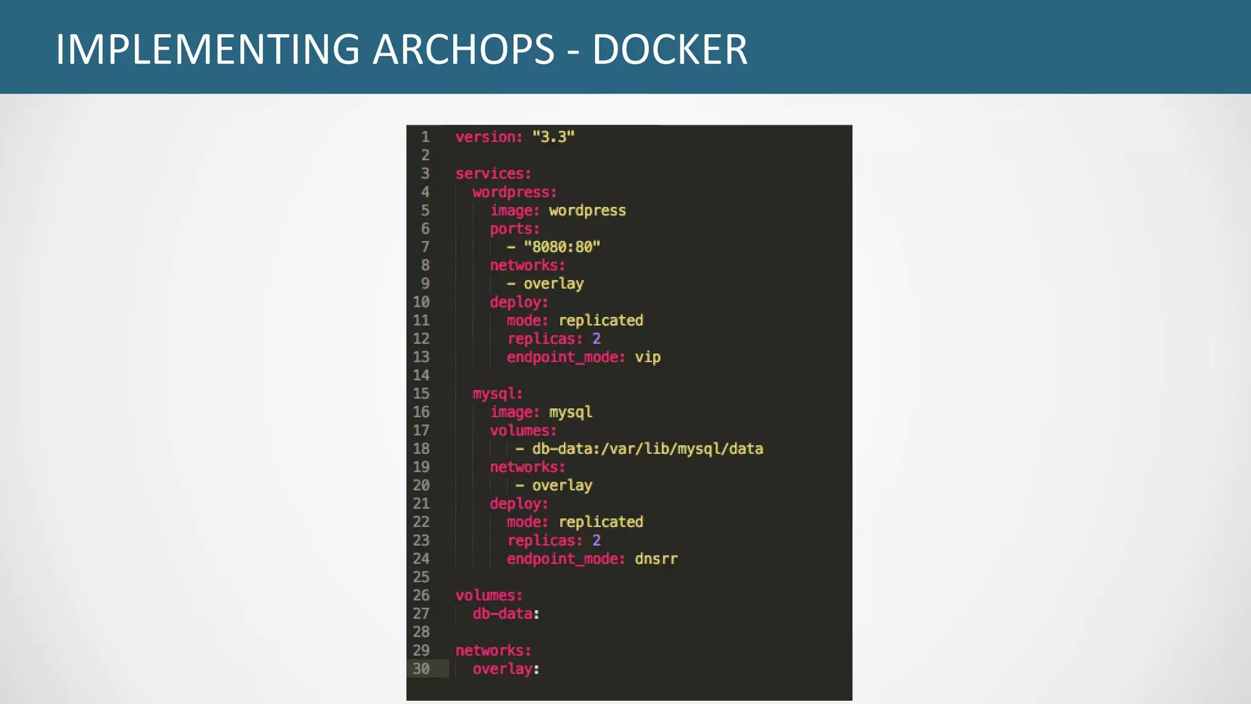Click the 'mysql:' service key
Screen dimensions: 1251x704
pyautogui.click(x=497, y=394)
